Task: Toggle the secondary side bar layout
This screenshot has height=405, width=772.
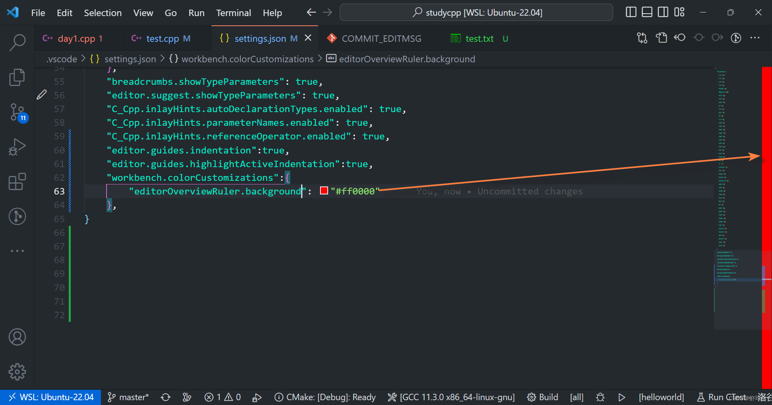Action: pyautogui.click(x=663, y=12)
